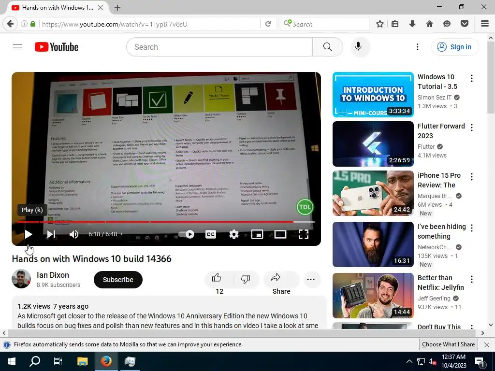Save page to Pocket
The width and height of the screenshot is (495, 371).
464,24
